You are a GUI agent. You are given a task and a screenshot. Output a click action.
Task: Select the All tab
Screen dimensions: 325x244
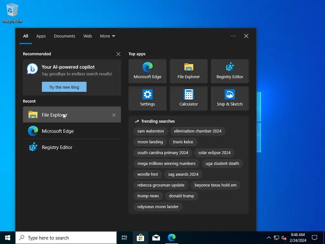[25, 36]
